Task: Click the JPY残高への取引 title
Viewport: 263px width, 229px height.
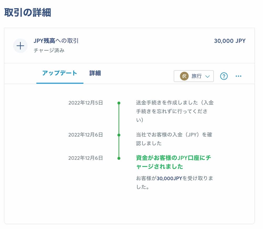Action: click(x=56, y=41)
